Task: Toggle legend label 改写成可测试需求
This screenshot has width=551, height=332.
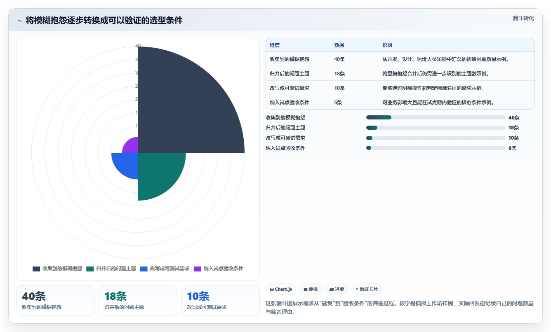Action: [170, 269]
